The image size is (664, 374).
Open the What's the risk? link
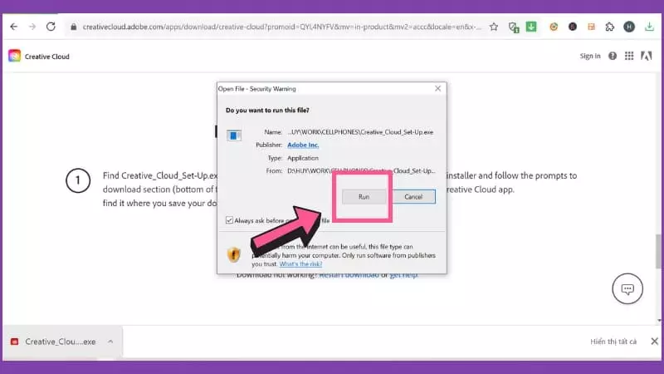(x=300, y=263)
